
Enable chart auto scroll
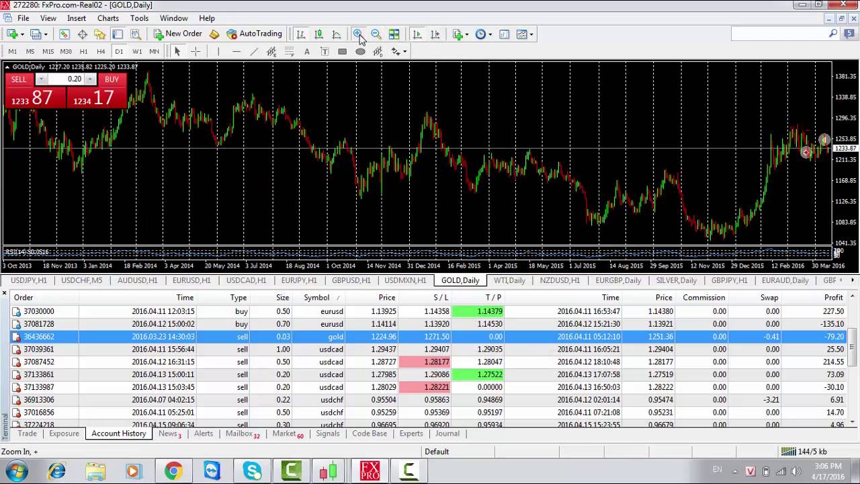point(417,34)
